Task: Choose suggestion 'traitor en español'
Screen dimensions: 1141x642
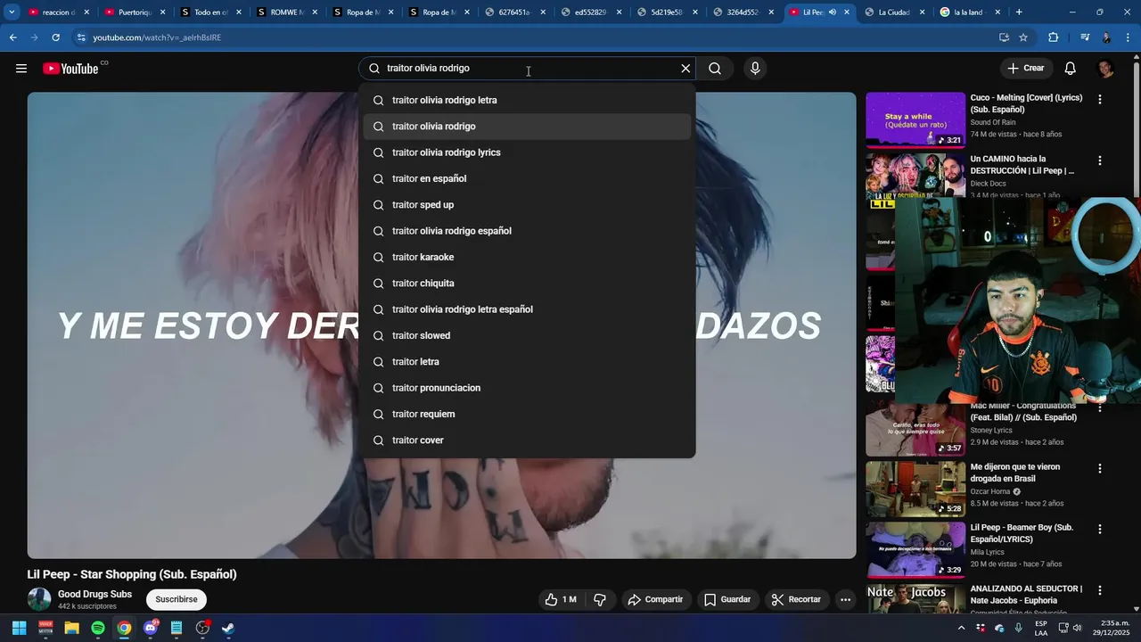Action: pyautogui.click(x=527, y=178)
